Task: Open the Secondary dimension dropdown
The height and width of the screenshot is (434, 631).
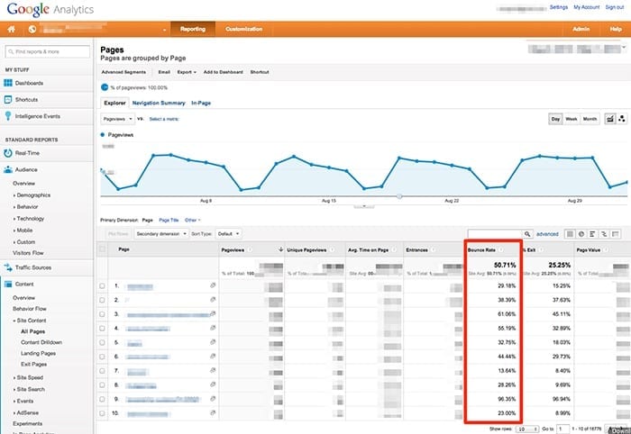Action: 161,234
